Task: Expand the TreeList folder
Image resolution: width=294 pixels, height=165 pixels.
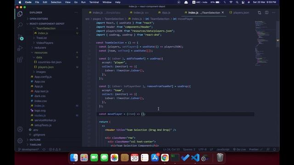Action: (x=41, y=38)
